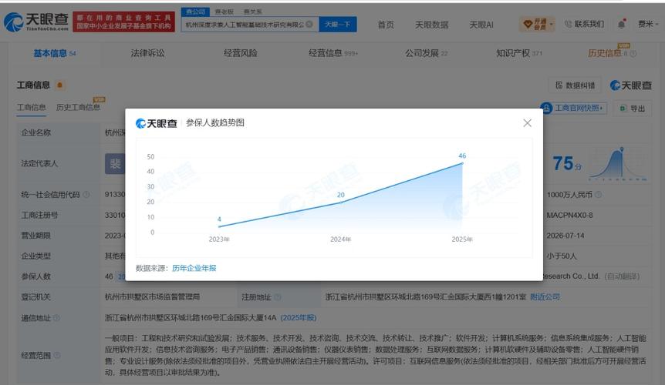Click the 杭州市拱墅区市场监督管理局 registration authority text
This screenshot has width=665, height=385.
(152, 297)
